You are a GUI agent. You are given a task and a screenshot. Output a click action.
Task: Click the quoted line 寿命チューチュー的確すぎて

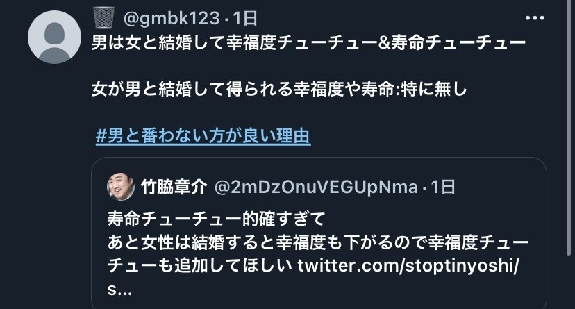tap(217, 219)
